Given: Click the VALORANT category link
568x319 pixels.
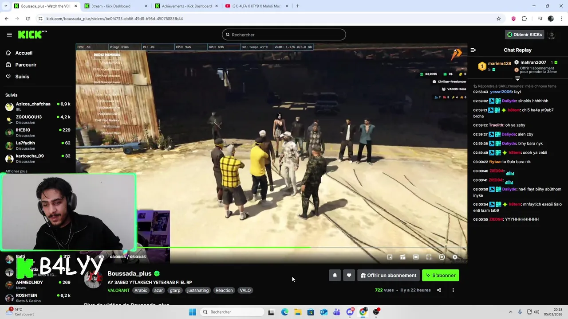Looking at the screenshot, I should pyautogui.click(x=118, y=290).
